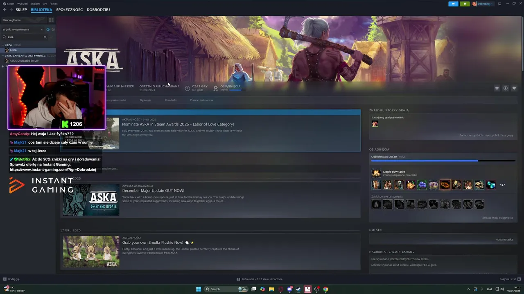Screen dimensions: 524x294
Task: Open the blue announcements megaphone button
Action: 453,4
